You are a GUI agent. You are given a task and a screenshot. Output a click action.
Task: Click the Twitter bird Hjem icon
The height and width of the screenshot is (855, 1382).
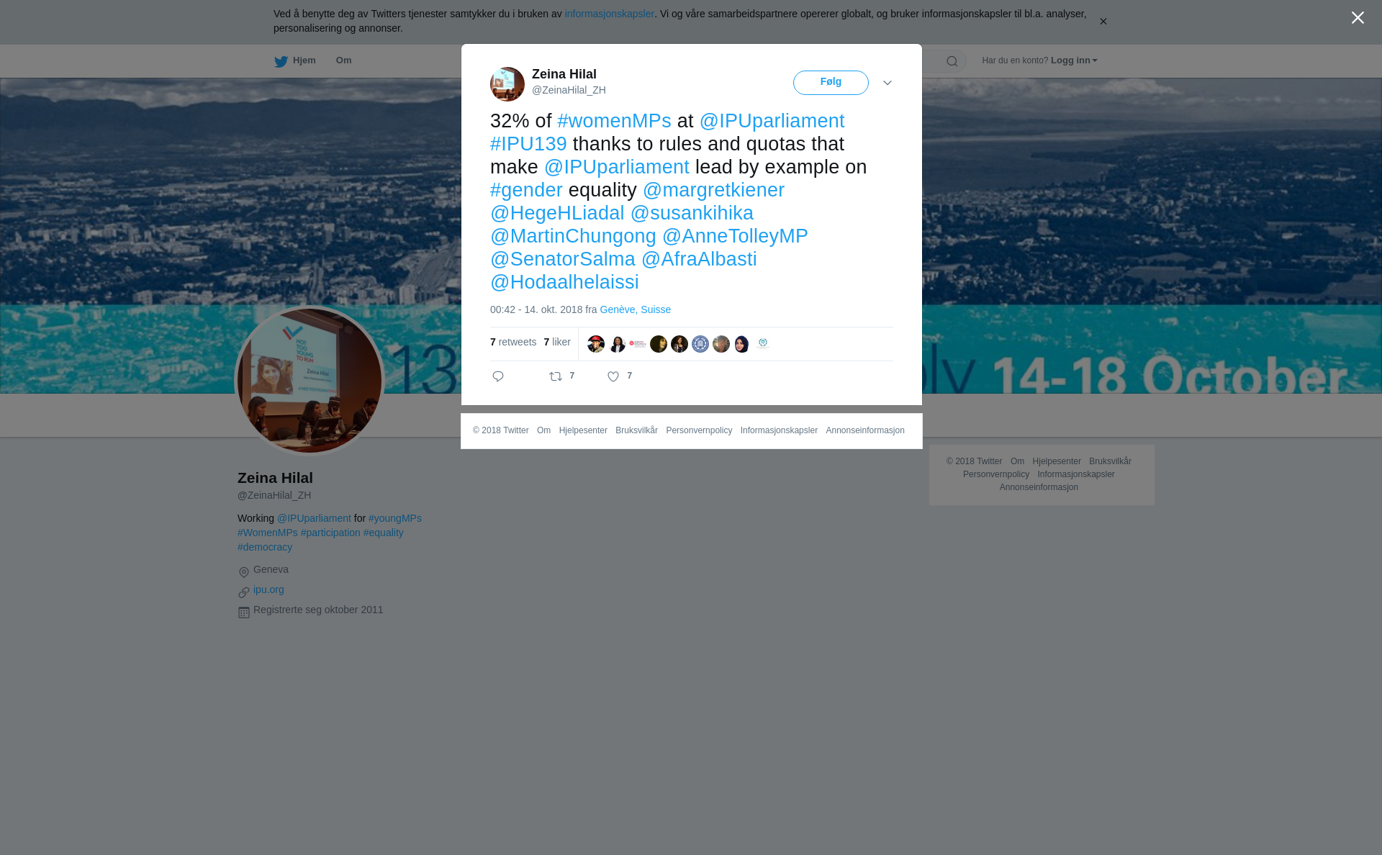(x=281, y=61)
